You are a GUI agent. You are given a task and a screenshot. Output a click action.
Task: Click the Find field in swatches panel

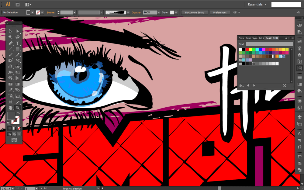click(x=269, y=44)
